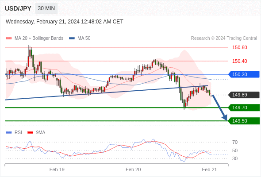Viewport: 261px width, 177px height.
Task: Click the RSI 70 level label
Action: pos(235,142)
